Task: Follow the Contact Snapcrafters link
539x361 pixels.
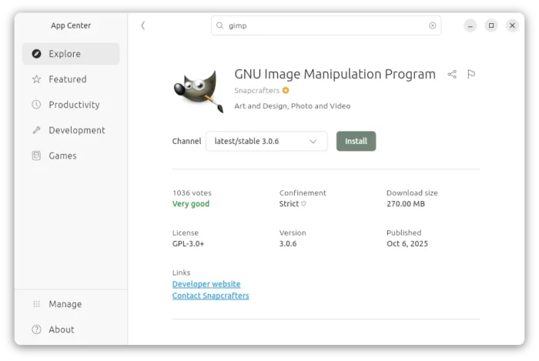Action: 210,296
